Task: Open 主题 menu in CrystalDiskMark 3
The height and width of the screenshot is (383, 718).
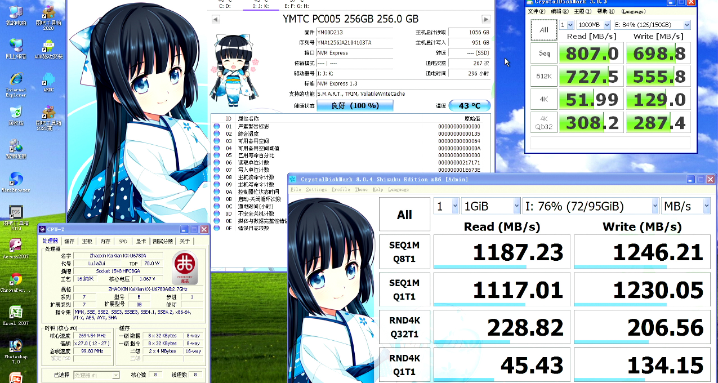Action: (x=582, y=11)
